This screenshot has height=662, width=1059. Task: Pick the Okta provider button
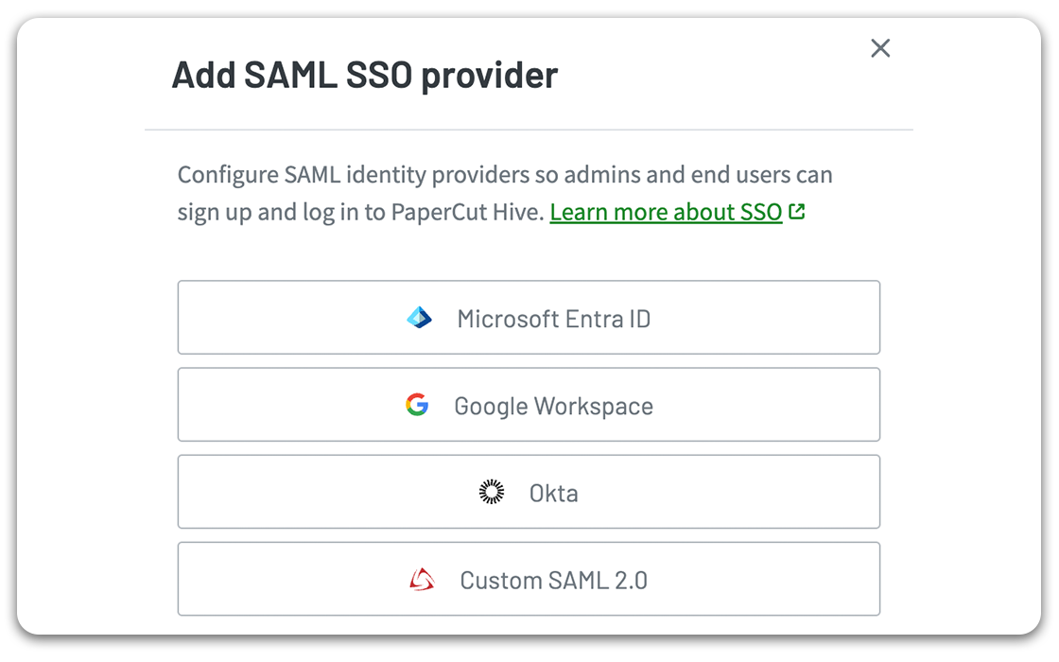point(529,492)
